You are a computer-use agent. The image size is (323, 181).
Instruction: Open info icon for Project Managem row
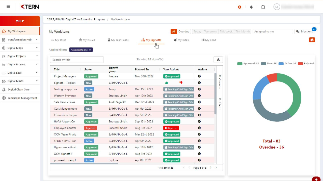[x=199, y=76]
